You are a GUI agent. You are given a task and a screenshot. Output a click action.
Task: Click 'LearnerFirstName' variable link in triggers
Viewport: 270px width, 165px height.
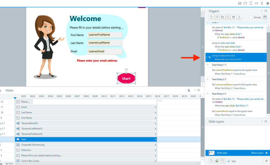coord(224,70)
